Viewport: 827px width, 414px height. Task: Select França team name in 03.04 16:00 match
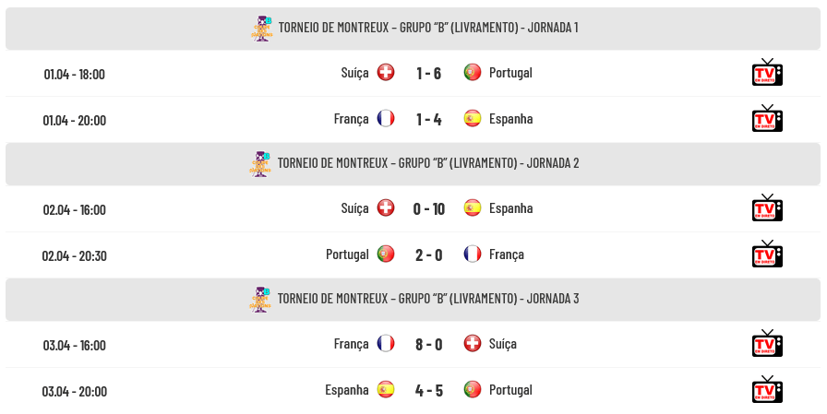(351, 344)
